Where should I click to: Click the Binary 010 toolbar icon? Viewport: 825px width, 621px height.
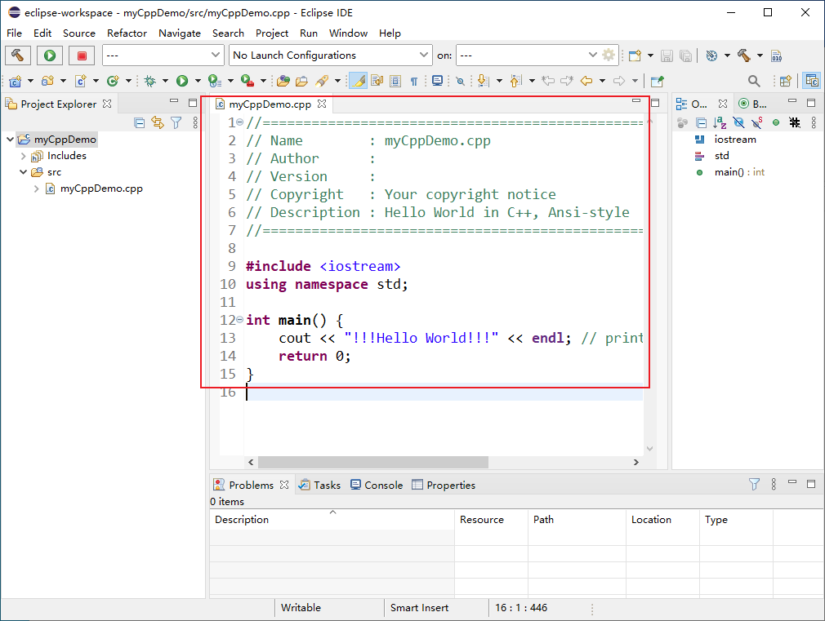click(x=776, y=55)
